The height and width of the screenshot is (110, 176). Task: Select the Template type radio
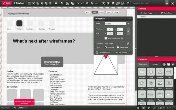pyautogui.click(x=118, y=47)
